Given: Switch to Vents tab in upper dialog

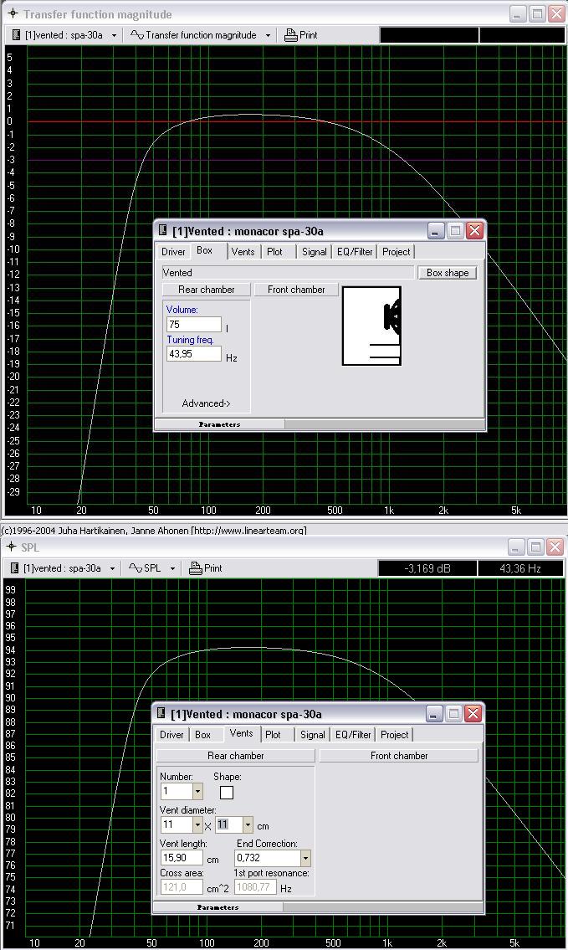Looking at the screenshot, I should (x=243, y=251).
